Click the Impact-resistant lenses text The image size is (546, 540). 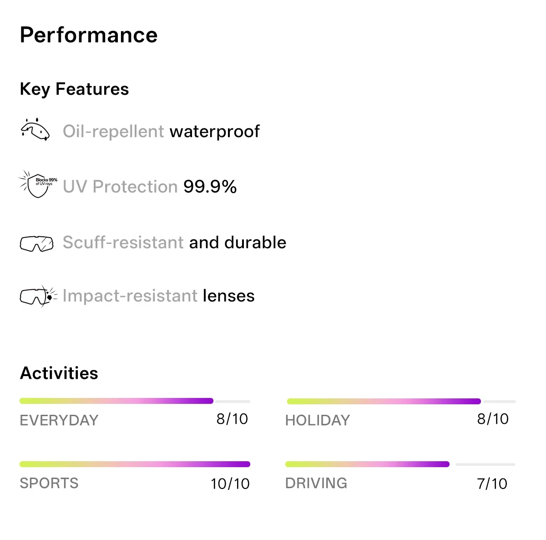point(158,296)
